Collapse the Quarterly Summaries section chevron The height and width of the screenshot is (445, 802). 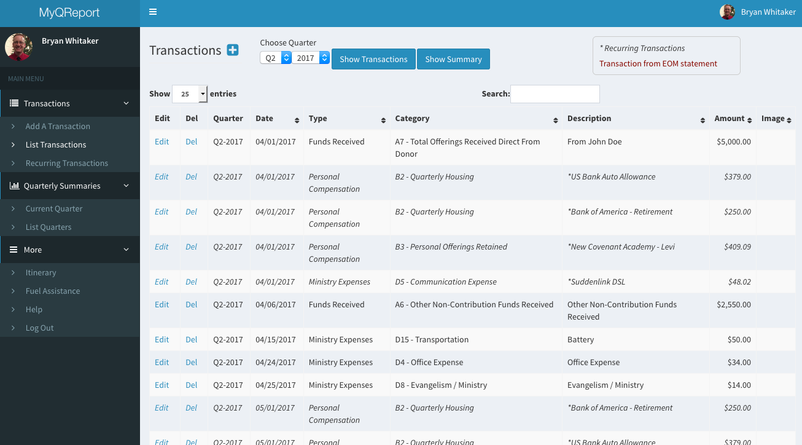127,186
